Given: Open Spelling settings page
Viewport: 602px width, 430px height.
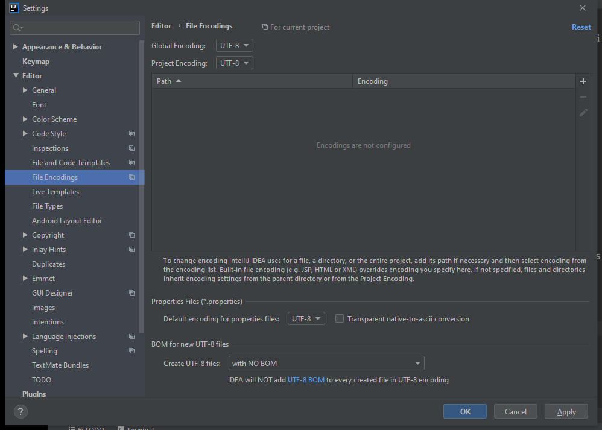Looking at the screenshot, I should pyautogui.click(x=45, y=351).
